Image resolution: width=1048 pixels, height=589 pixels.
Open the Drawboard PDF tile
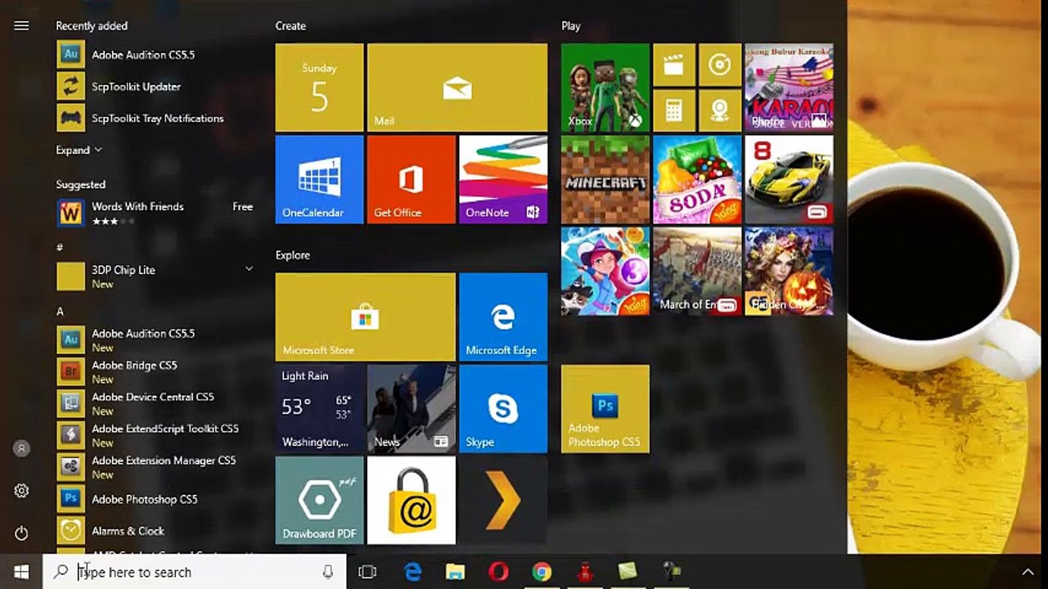[x=319, y=500]
